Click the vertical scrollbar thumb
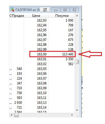Viewport: 105px width, 124px height. [x=77, y=62]
